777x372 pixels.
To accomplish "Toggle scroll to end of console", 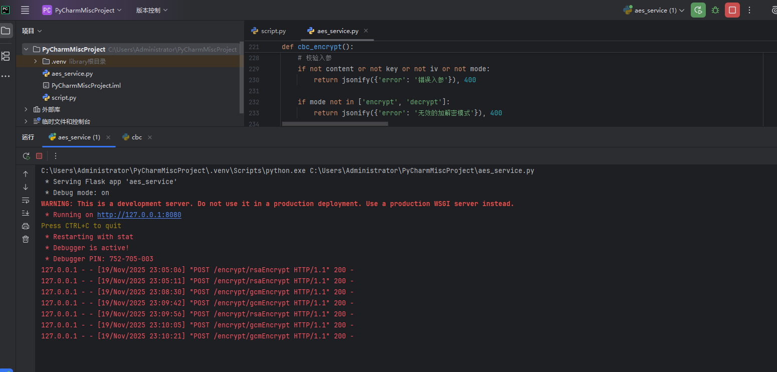I will click(x=26, y=213).
